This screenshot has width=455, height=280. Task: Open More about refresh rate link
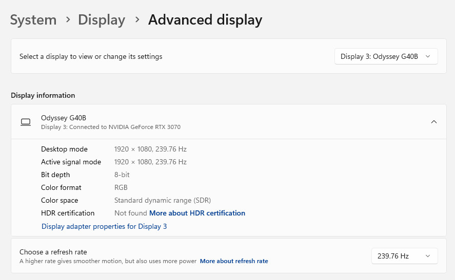pos(234,261)
